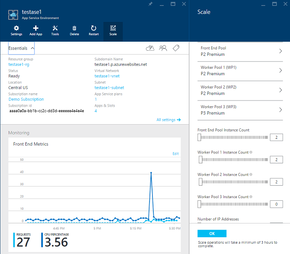The height and width of the screenshot is (254, 290).
Task: Open the testase1-rg resource group link
Action: tap(18, 64)
